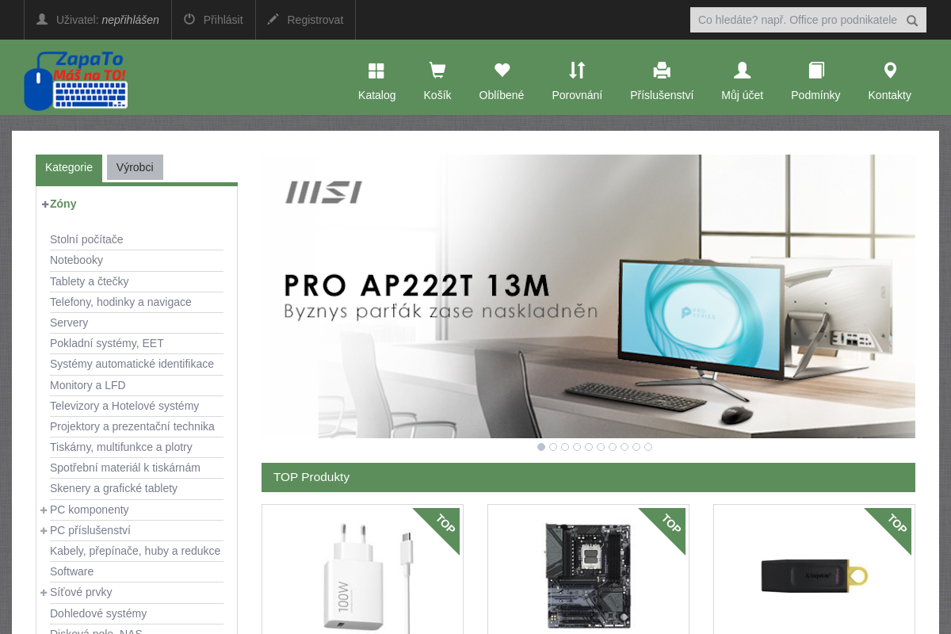Expand the Síťové prvky category
951x634 pixels.
tap(44, 592)
